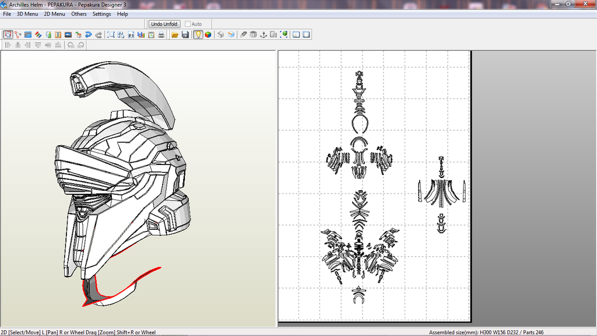597x336 pixels.
Task: Expand the 3D Menu
Action: (x=27, y=14)
